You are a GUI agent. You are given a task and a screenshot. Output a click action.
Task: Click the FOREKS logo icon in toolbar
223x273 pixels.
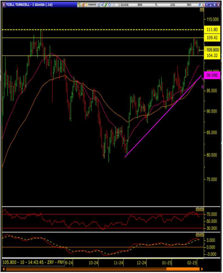91,5
